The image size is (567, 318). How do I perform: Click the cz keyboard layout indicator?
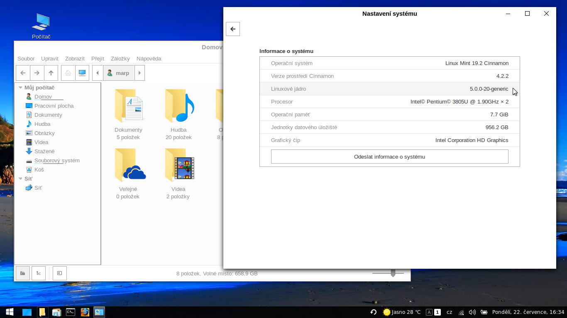tap(449, 312)
